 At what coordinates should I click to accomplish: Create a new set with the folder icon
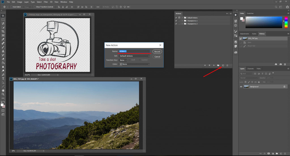pos(218,65)
